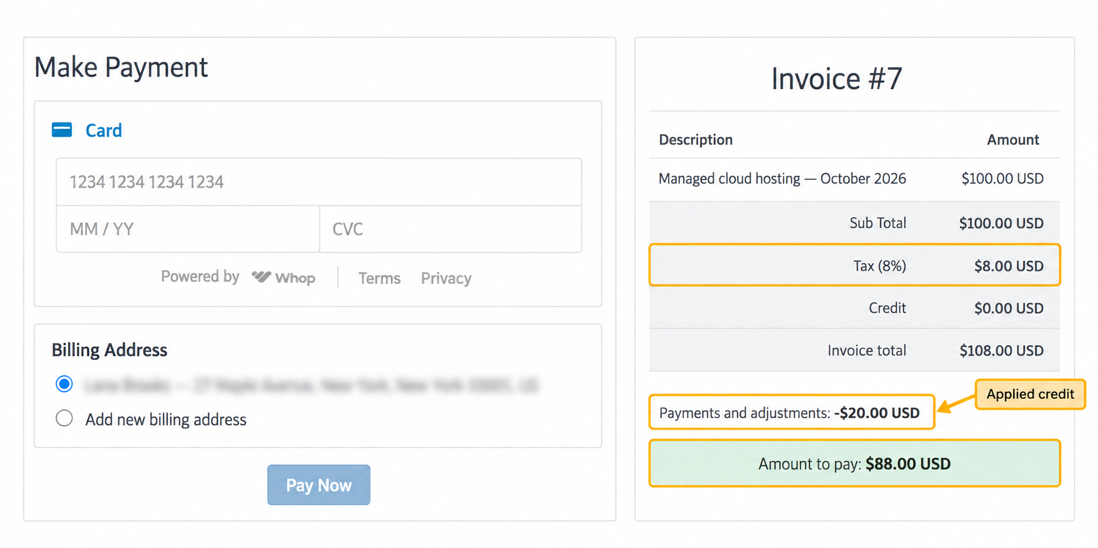Viewport: 1098px width, 548px height.
Task: Click the Amount to pay $88.00 USD text
Action: coord(854,464)
